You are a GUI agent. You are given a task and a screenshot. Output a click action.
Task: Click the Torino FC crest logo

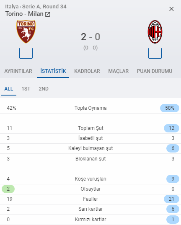(x=26, y=32)
